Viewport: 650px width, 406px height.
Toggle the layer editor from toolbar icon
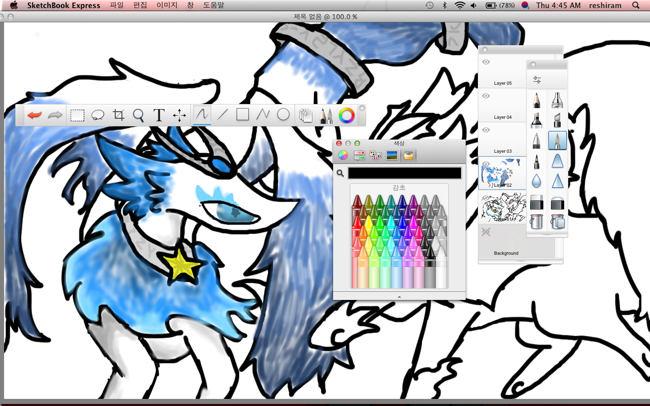click(305, 115)
